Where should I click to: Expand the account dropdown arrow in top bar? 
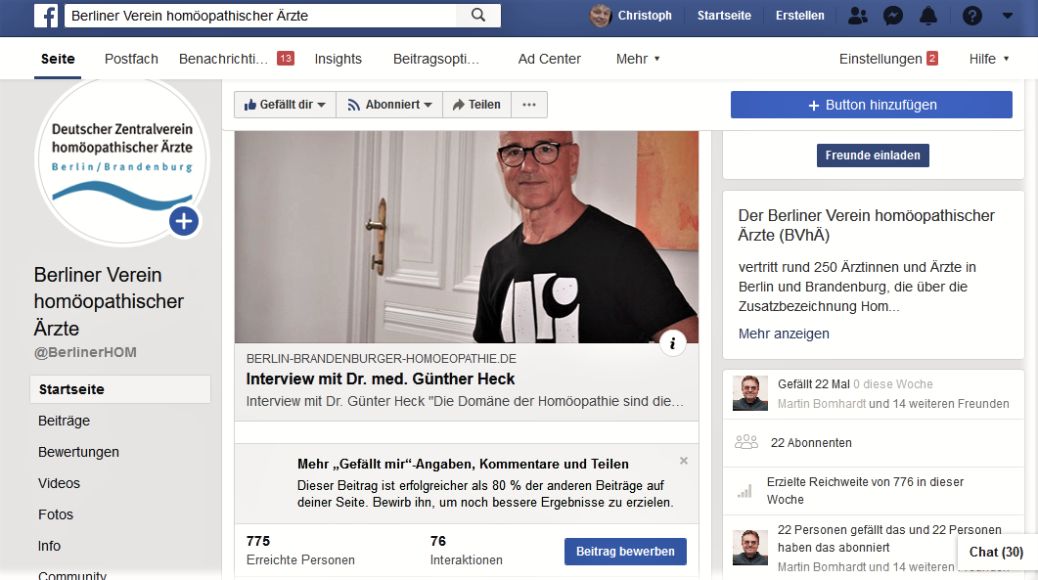tap(1008, 16)
